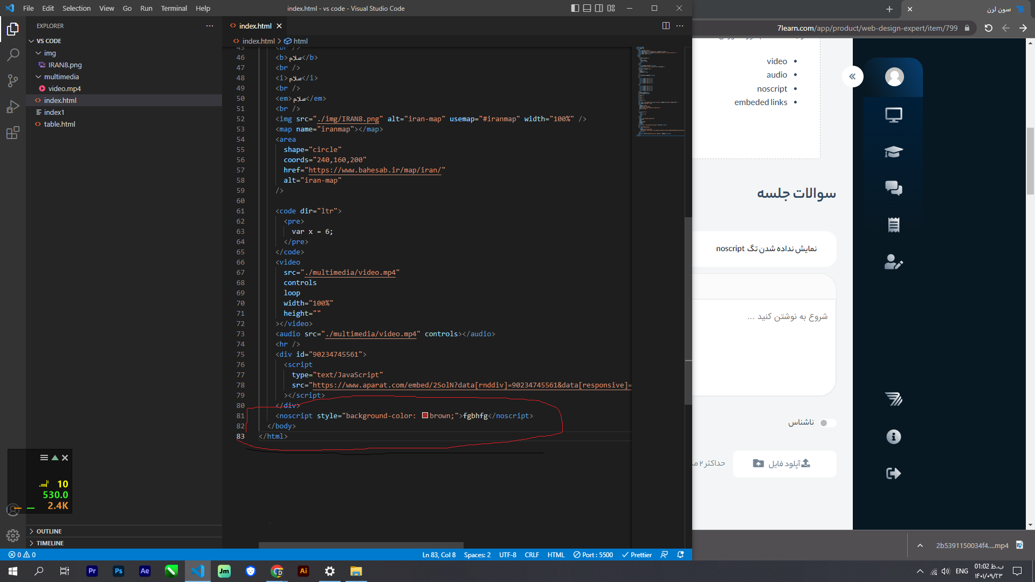Open the Explorer view in activity bar
Screen dimensions: 1035x582
[13, 29]
